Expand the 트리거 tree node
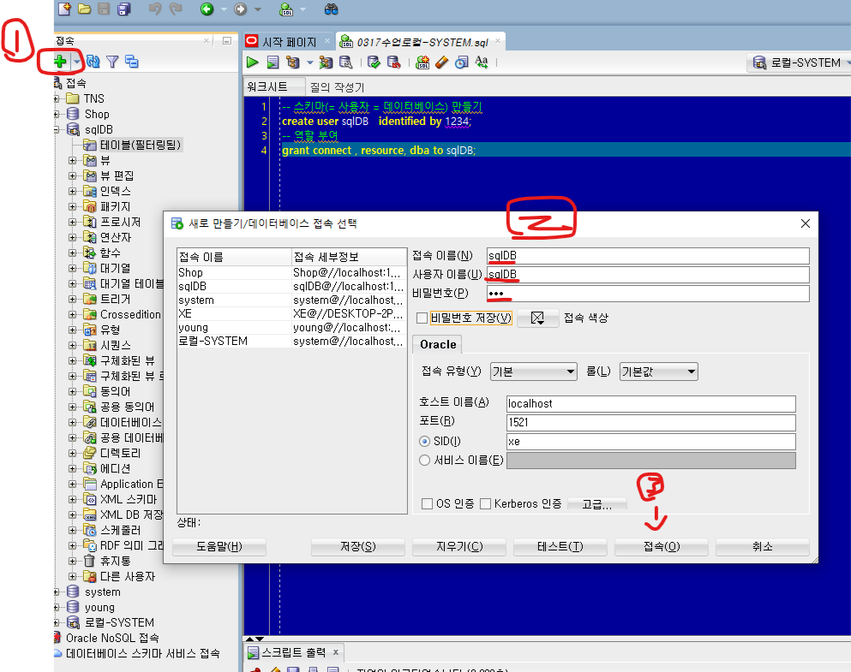 72,299
